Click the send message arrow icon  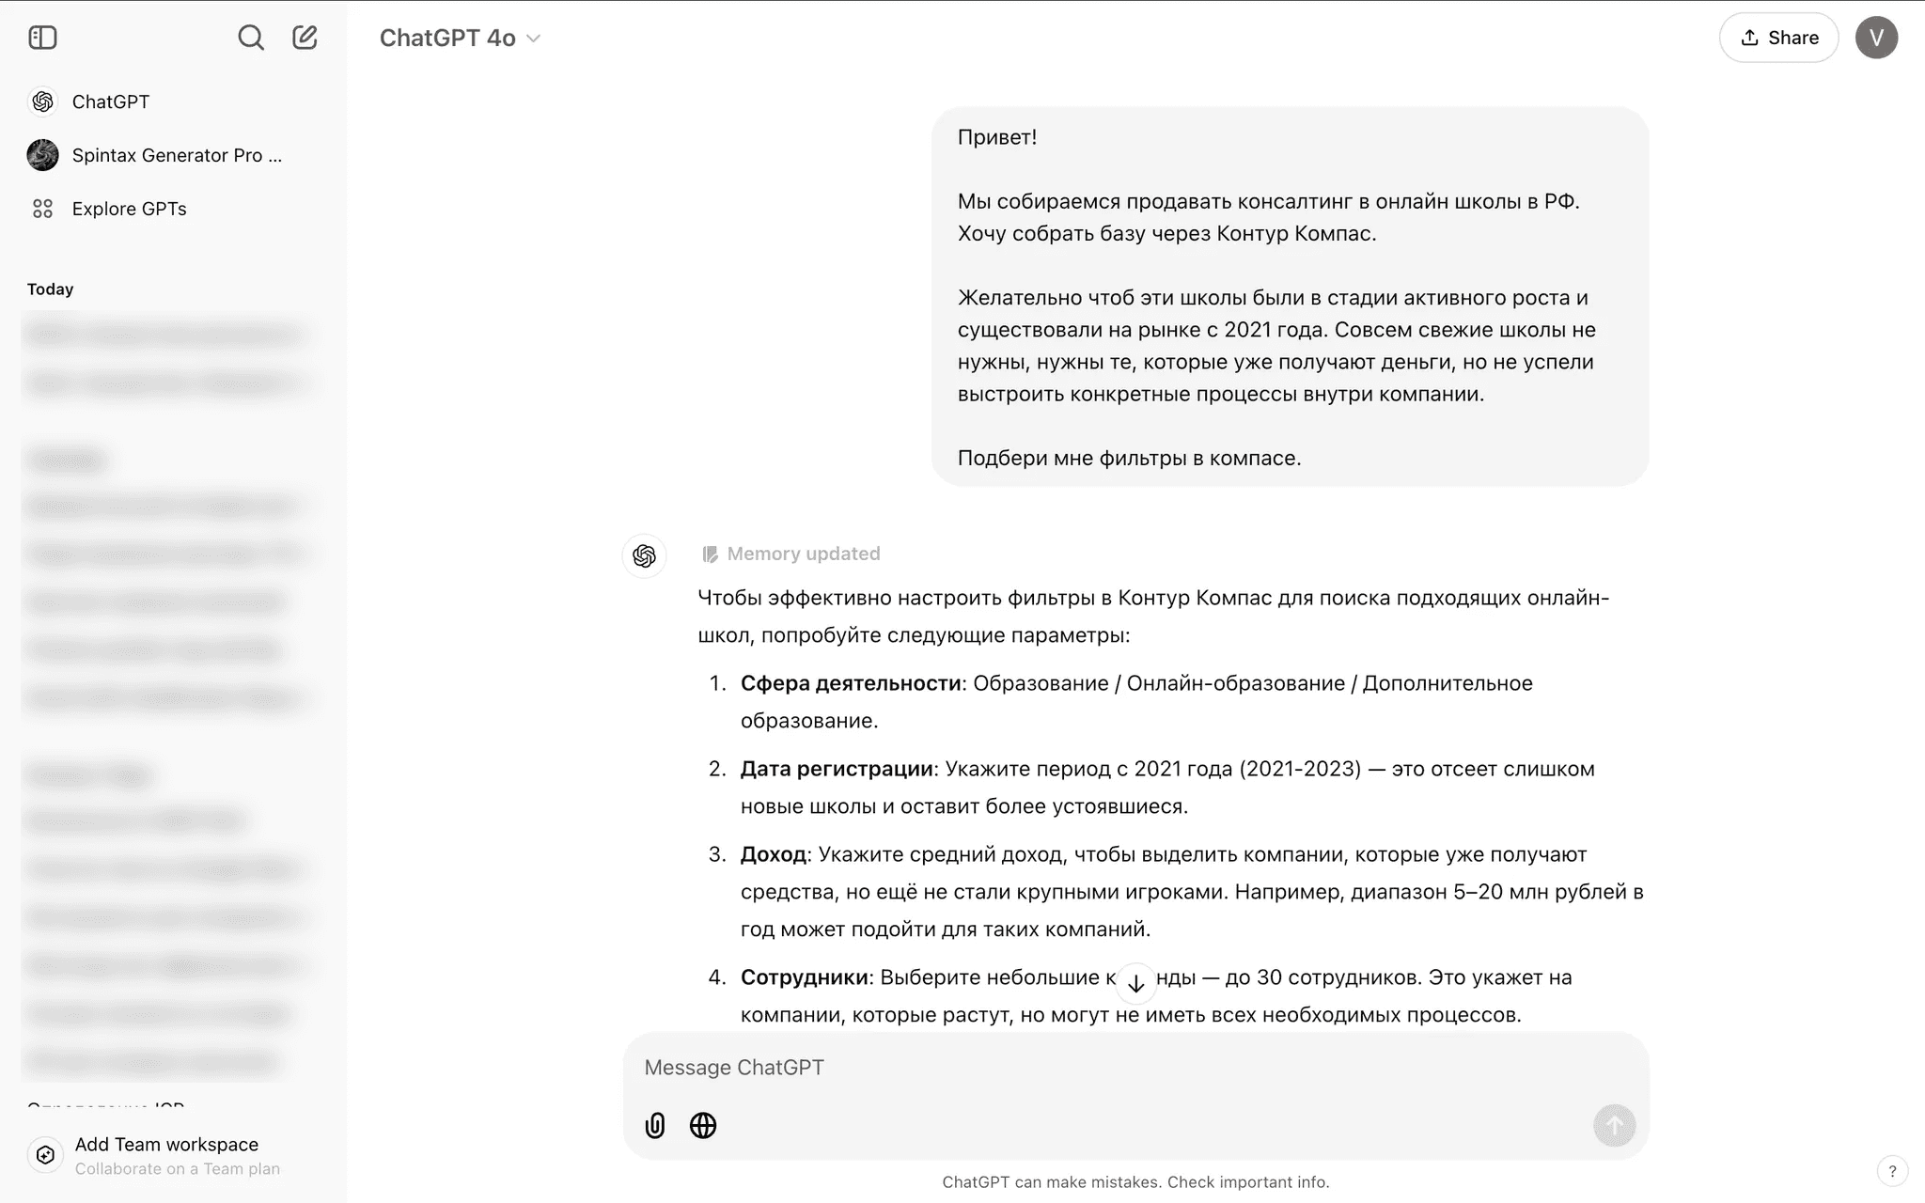pos(1615,1125)
